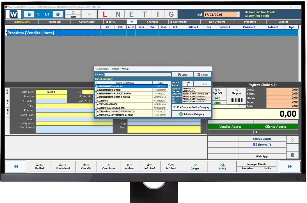The image size is (307, 203).
Task: Click the double right arrow navigation button
Action: coord(290,166)
